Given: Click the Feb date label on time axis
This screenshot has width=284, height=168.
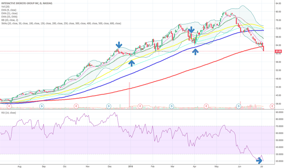Looking at the screenshot, I should (152, 166).
